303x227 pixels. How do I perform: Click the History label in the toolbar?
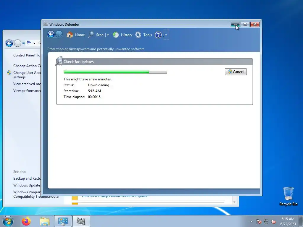127,35
